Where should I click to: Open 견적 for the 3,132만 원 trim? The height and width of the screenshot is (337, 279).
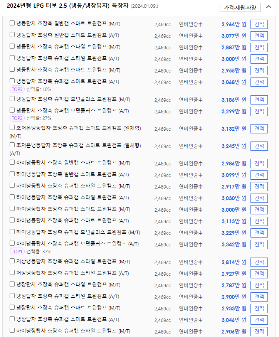coord(259,129)
